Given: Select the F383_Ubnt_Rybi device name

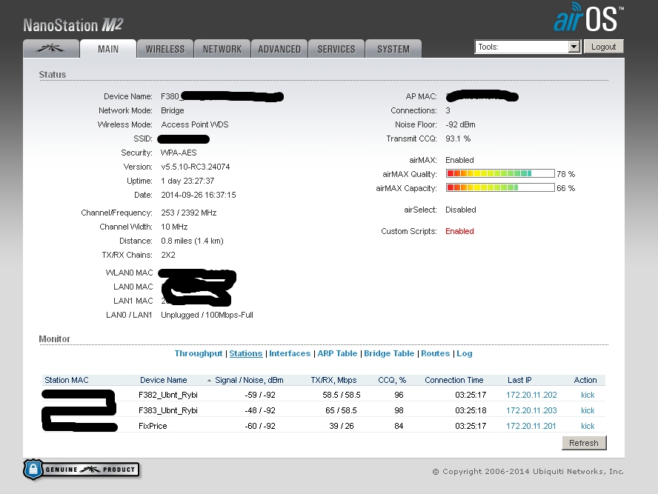Looking at the screenshot, I should (168, 410).
